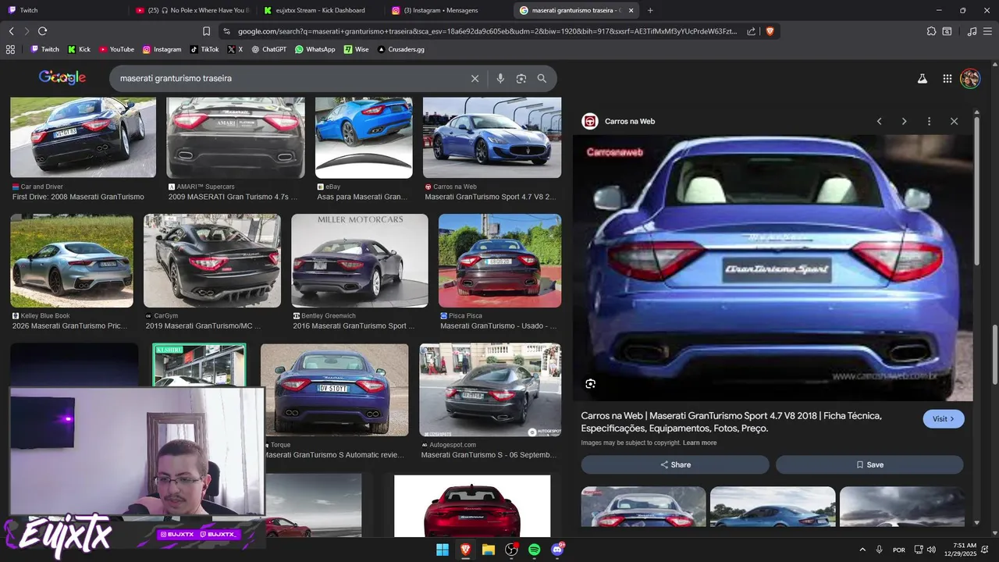The height and width of the screenshot is (562, 999).
Task: Open Discord from taskbar
Action: point(557,550)
